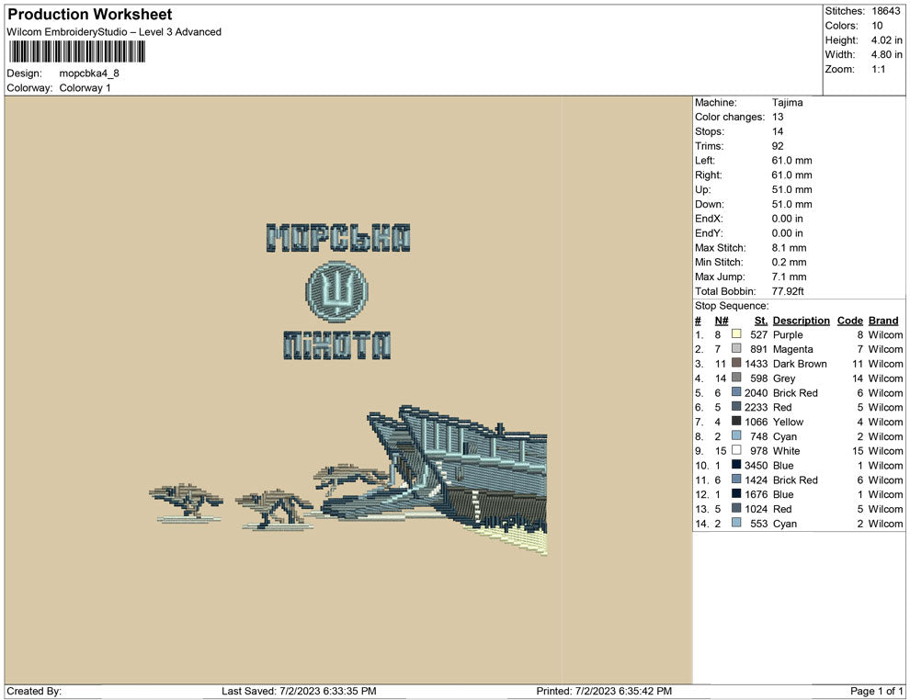Click the 'Description' column header

point(801,320)
